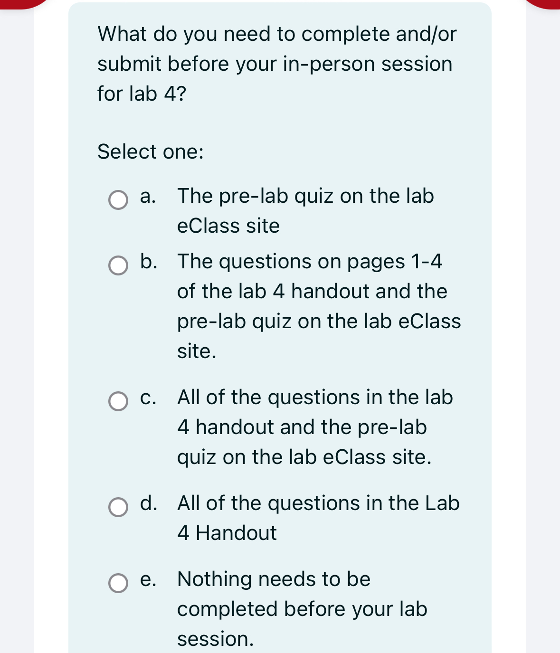Click the 'e.' option letter
The width and height of the screenshot is (560, 653).
coord(148,579)
